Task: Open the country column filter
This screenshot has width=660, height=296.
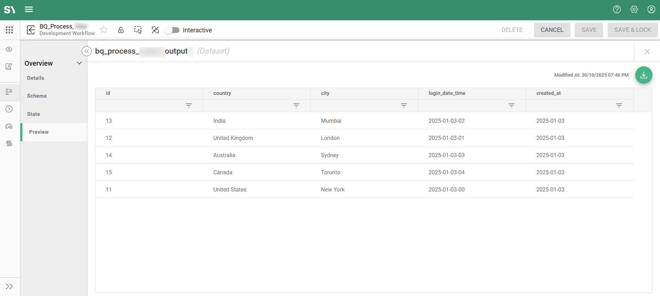Action: tap(296, 106)
